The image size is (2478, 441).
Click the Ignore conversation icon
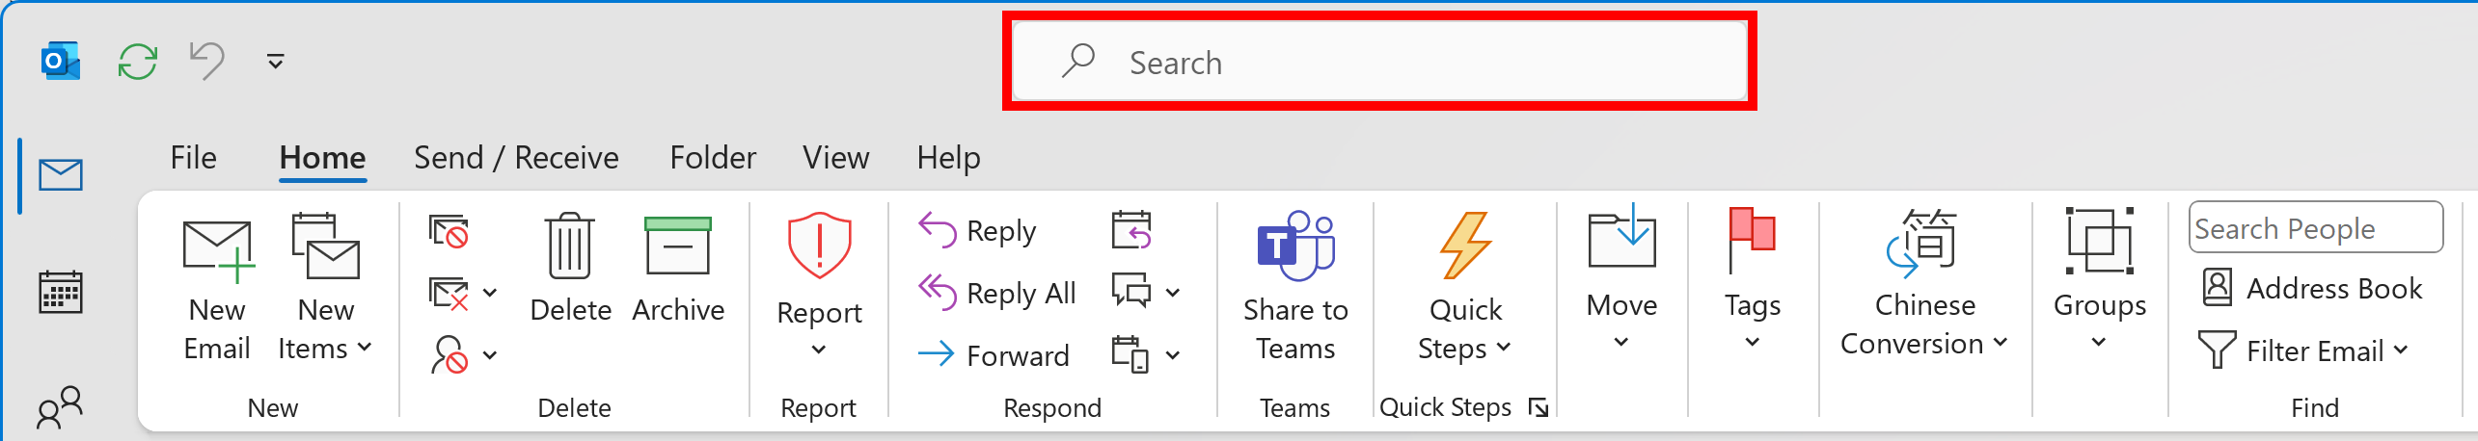[449, 231]
